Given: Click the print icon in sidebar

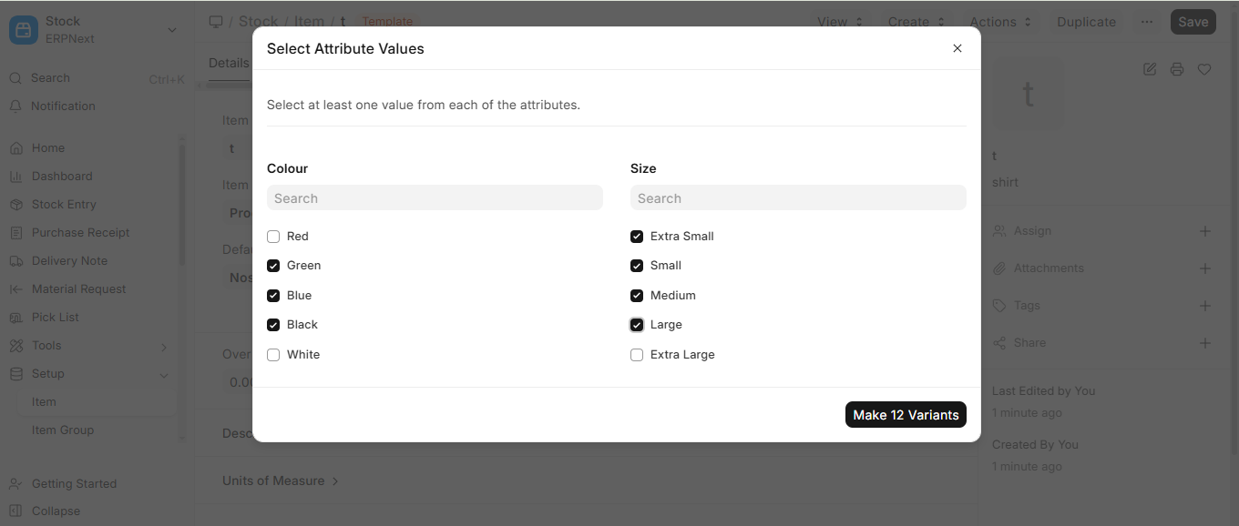Looking at the screenshot, I should (x=1177, y=69).
